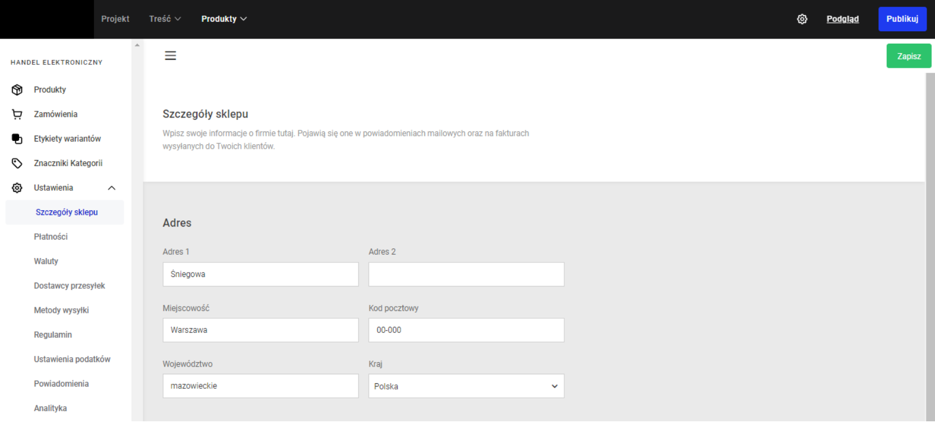Screen dimensions: 935x423
Task: Click the empty Adres 2 field
Action: [x=466, y=274]
